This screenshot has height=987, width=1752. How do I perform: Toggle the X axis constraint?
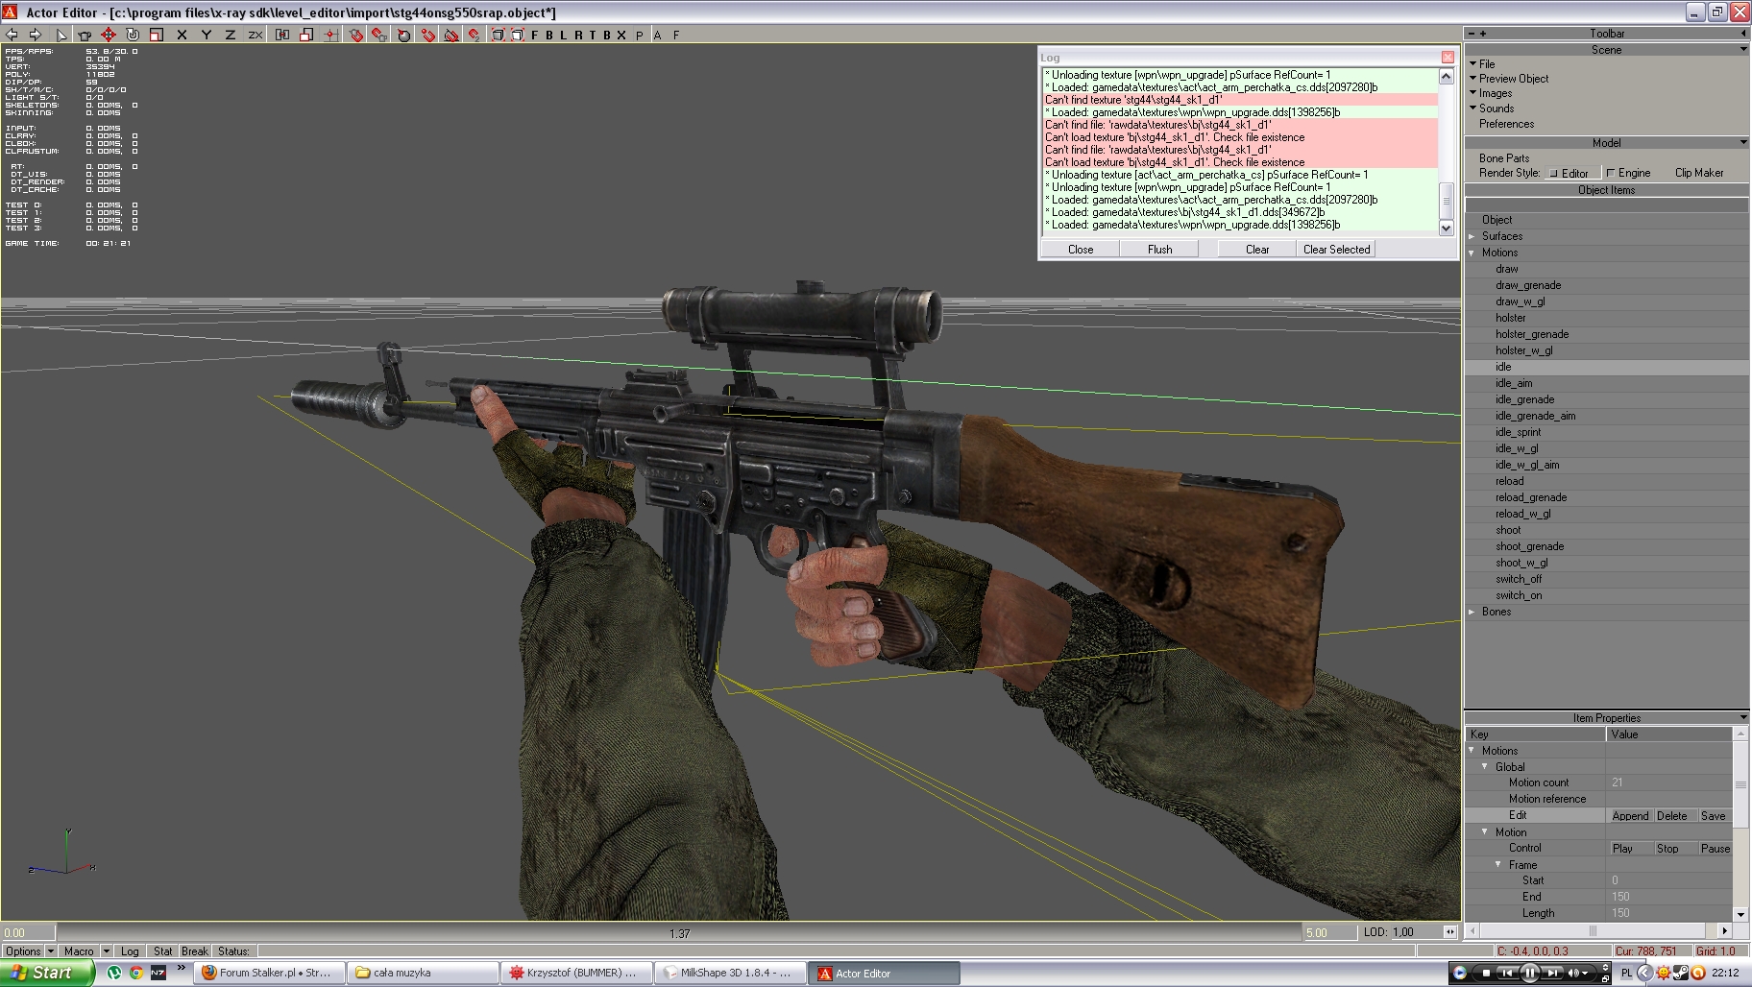(182, 35)
